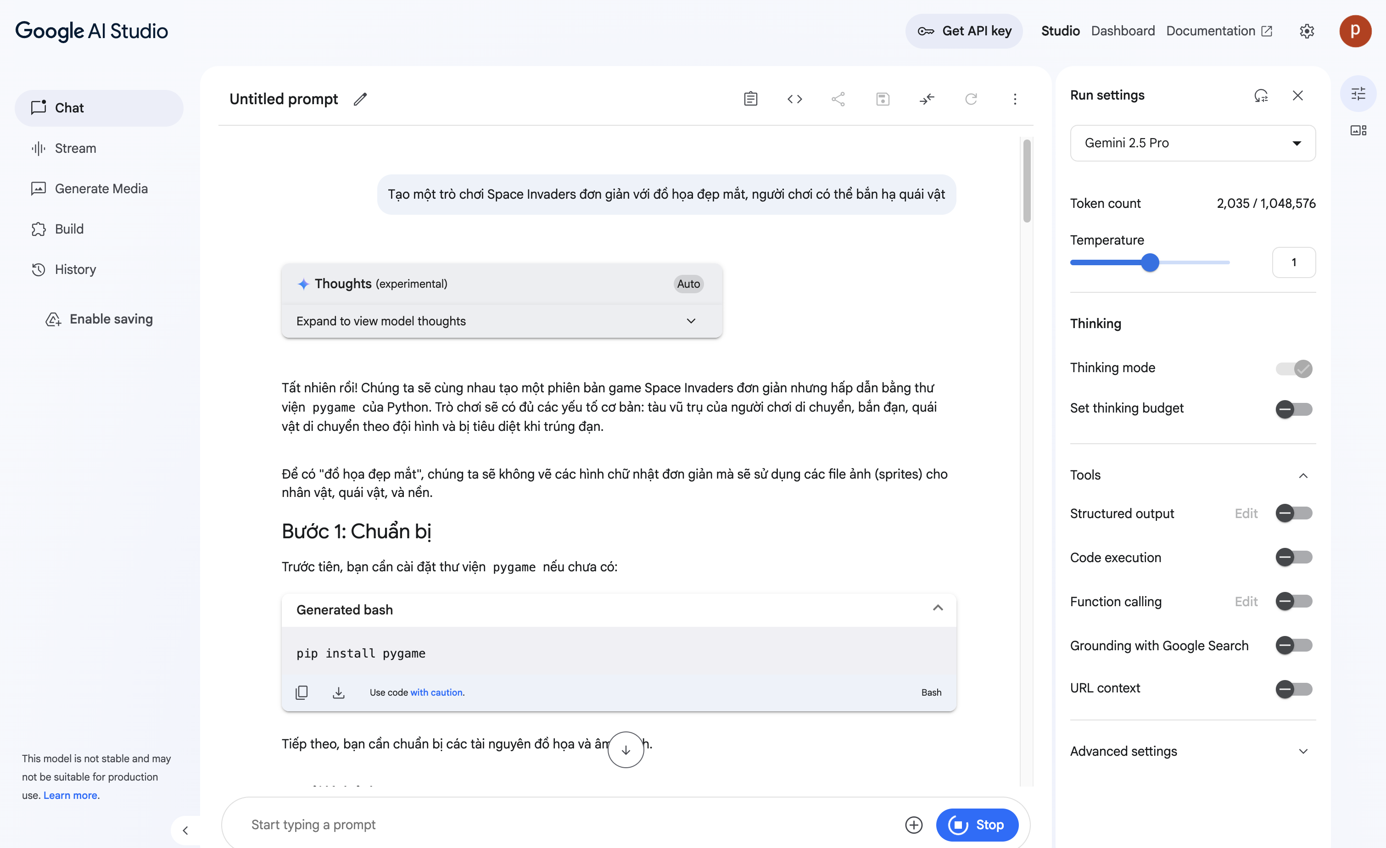Viewport: 1386px width, 848px height.
Task: Edit Structured output settings
Action: (x=1246, y=513)
